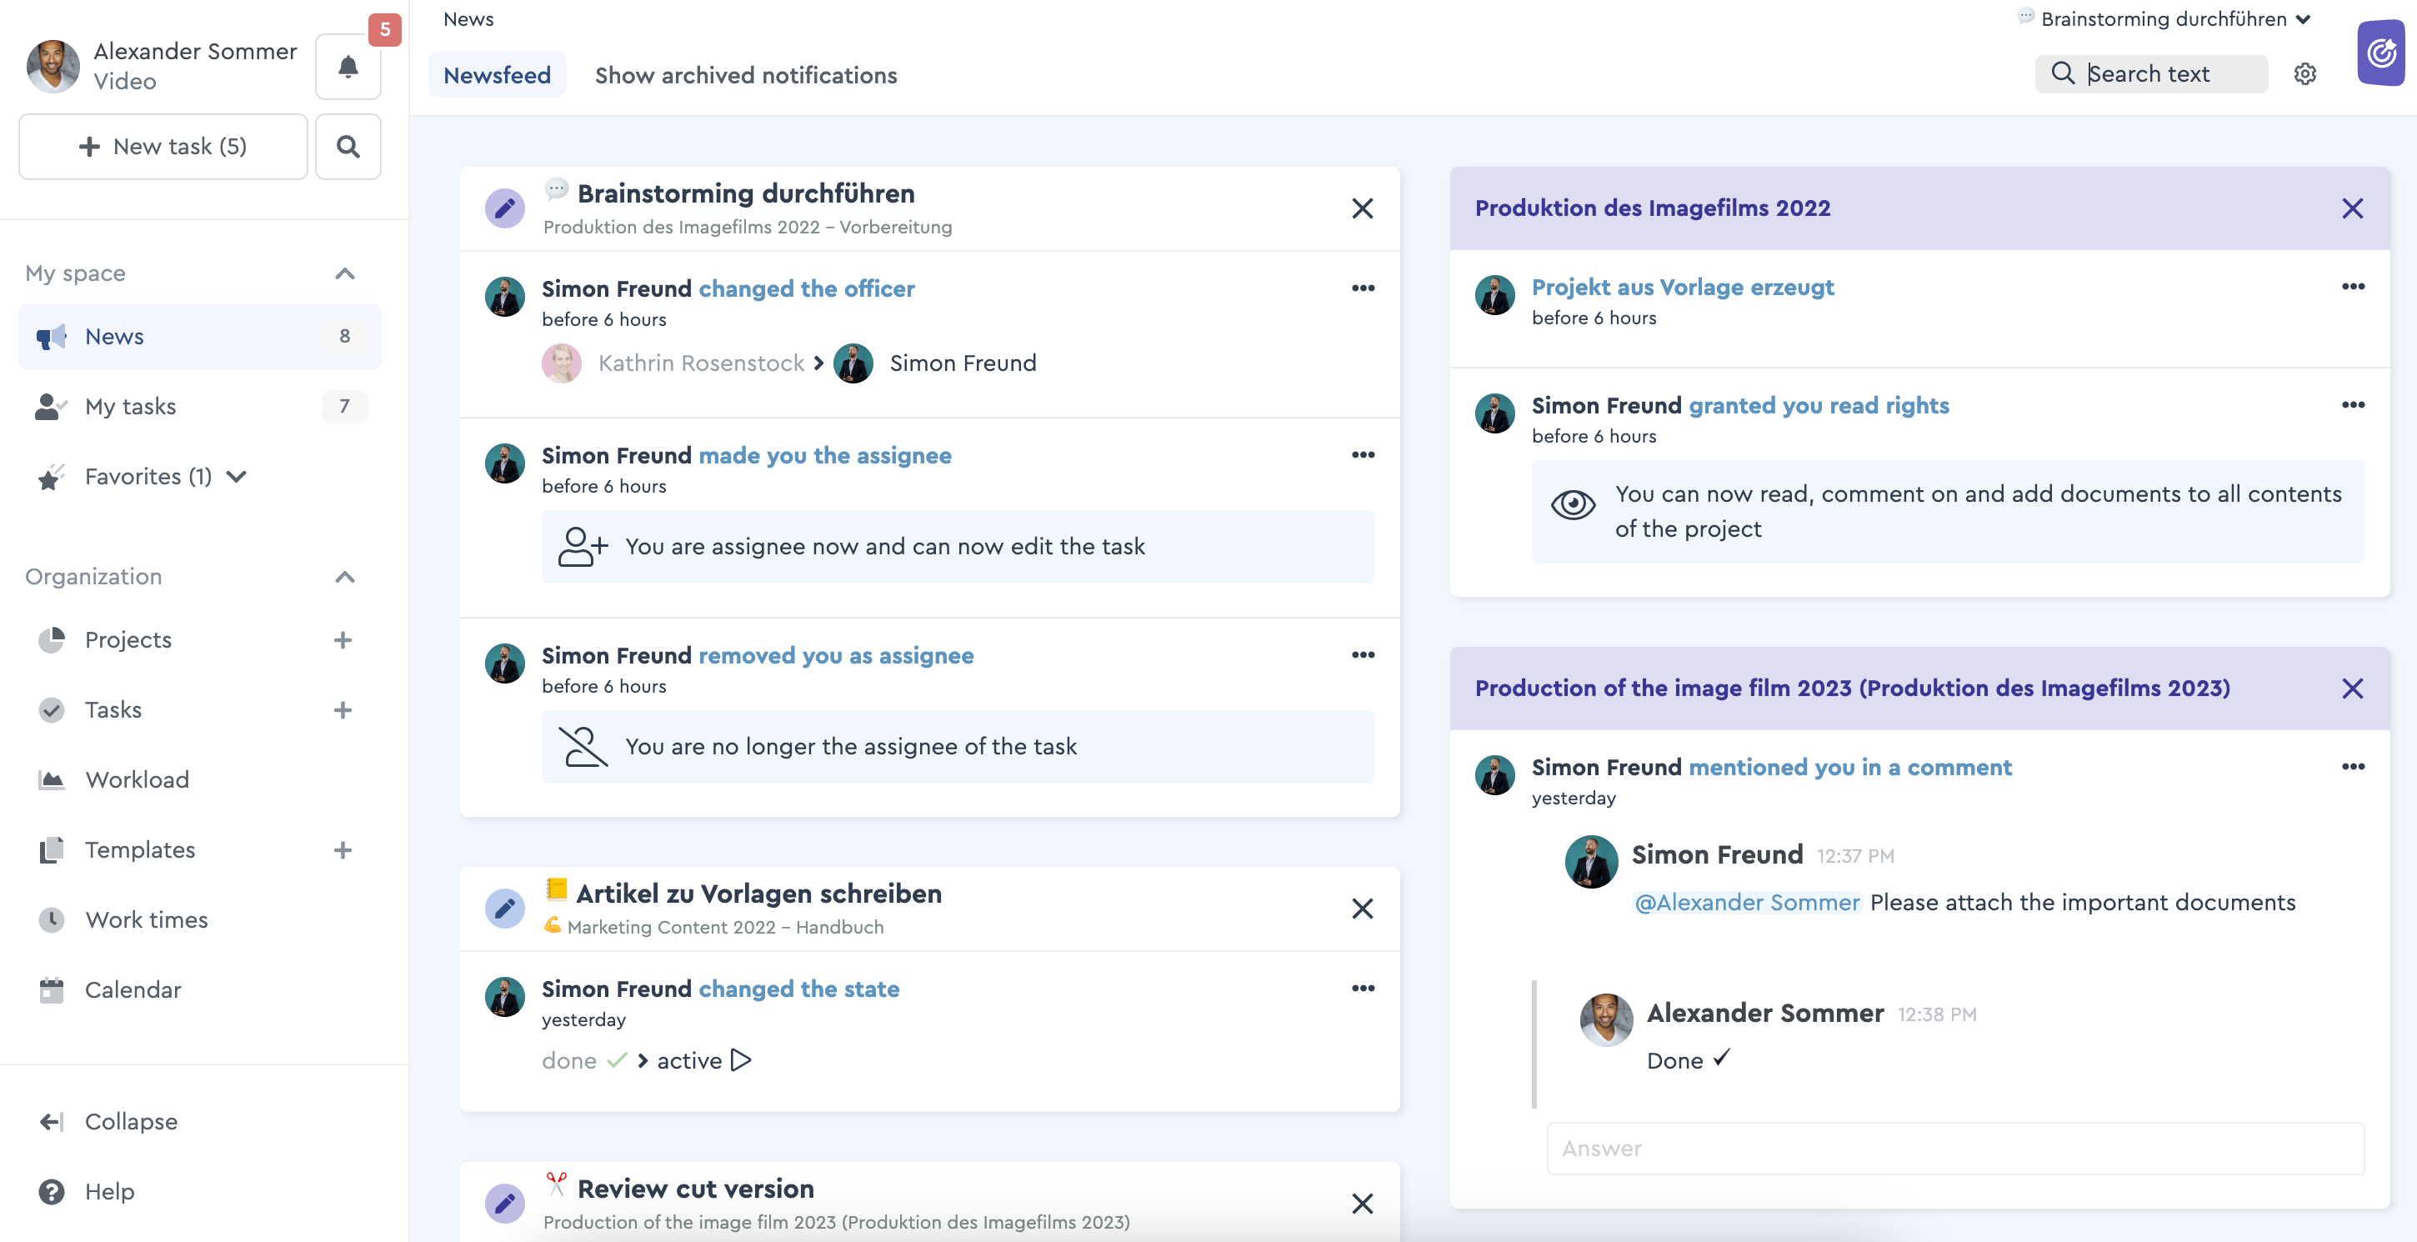
Task: Open the settings gear next to search
Action: click(x=2305, y=74)
